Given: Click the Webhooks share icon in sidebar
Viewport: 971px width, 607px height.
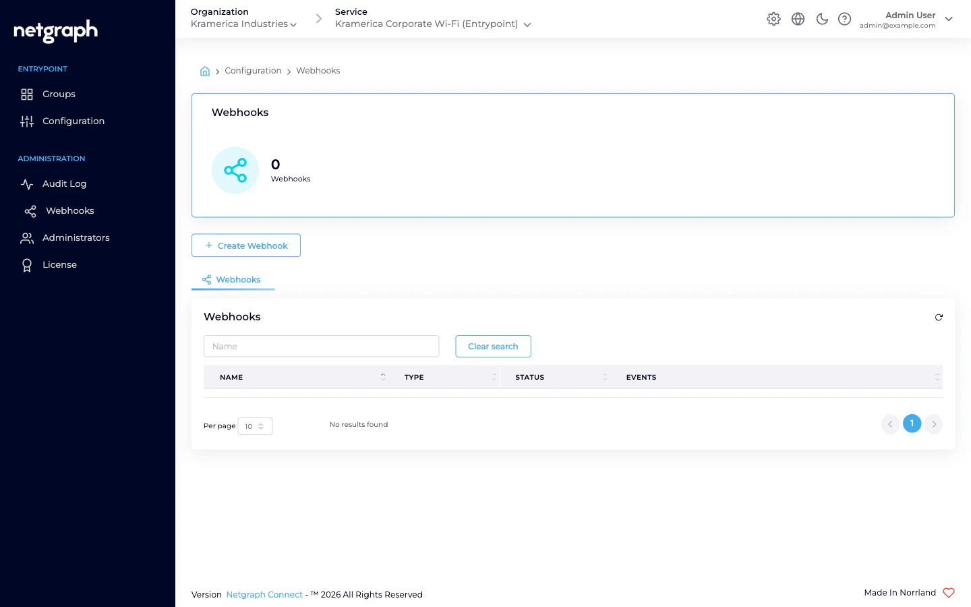Looking at the screenshot, I should [x=30, y=211].
